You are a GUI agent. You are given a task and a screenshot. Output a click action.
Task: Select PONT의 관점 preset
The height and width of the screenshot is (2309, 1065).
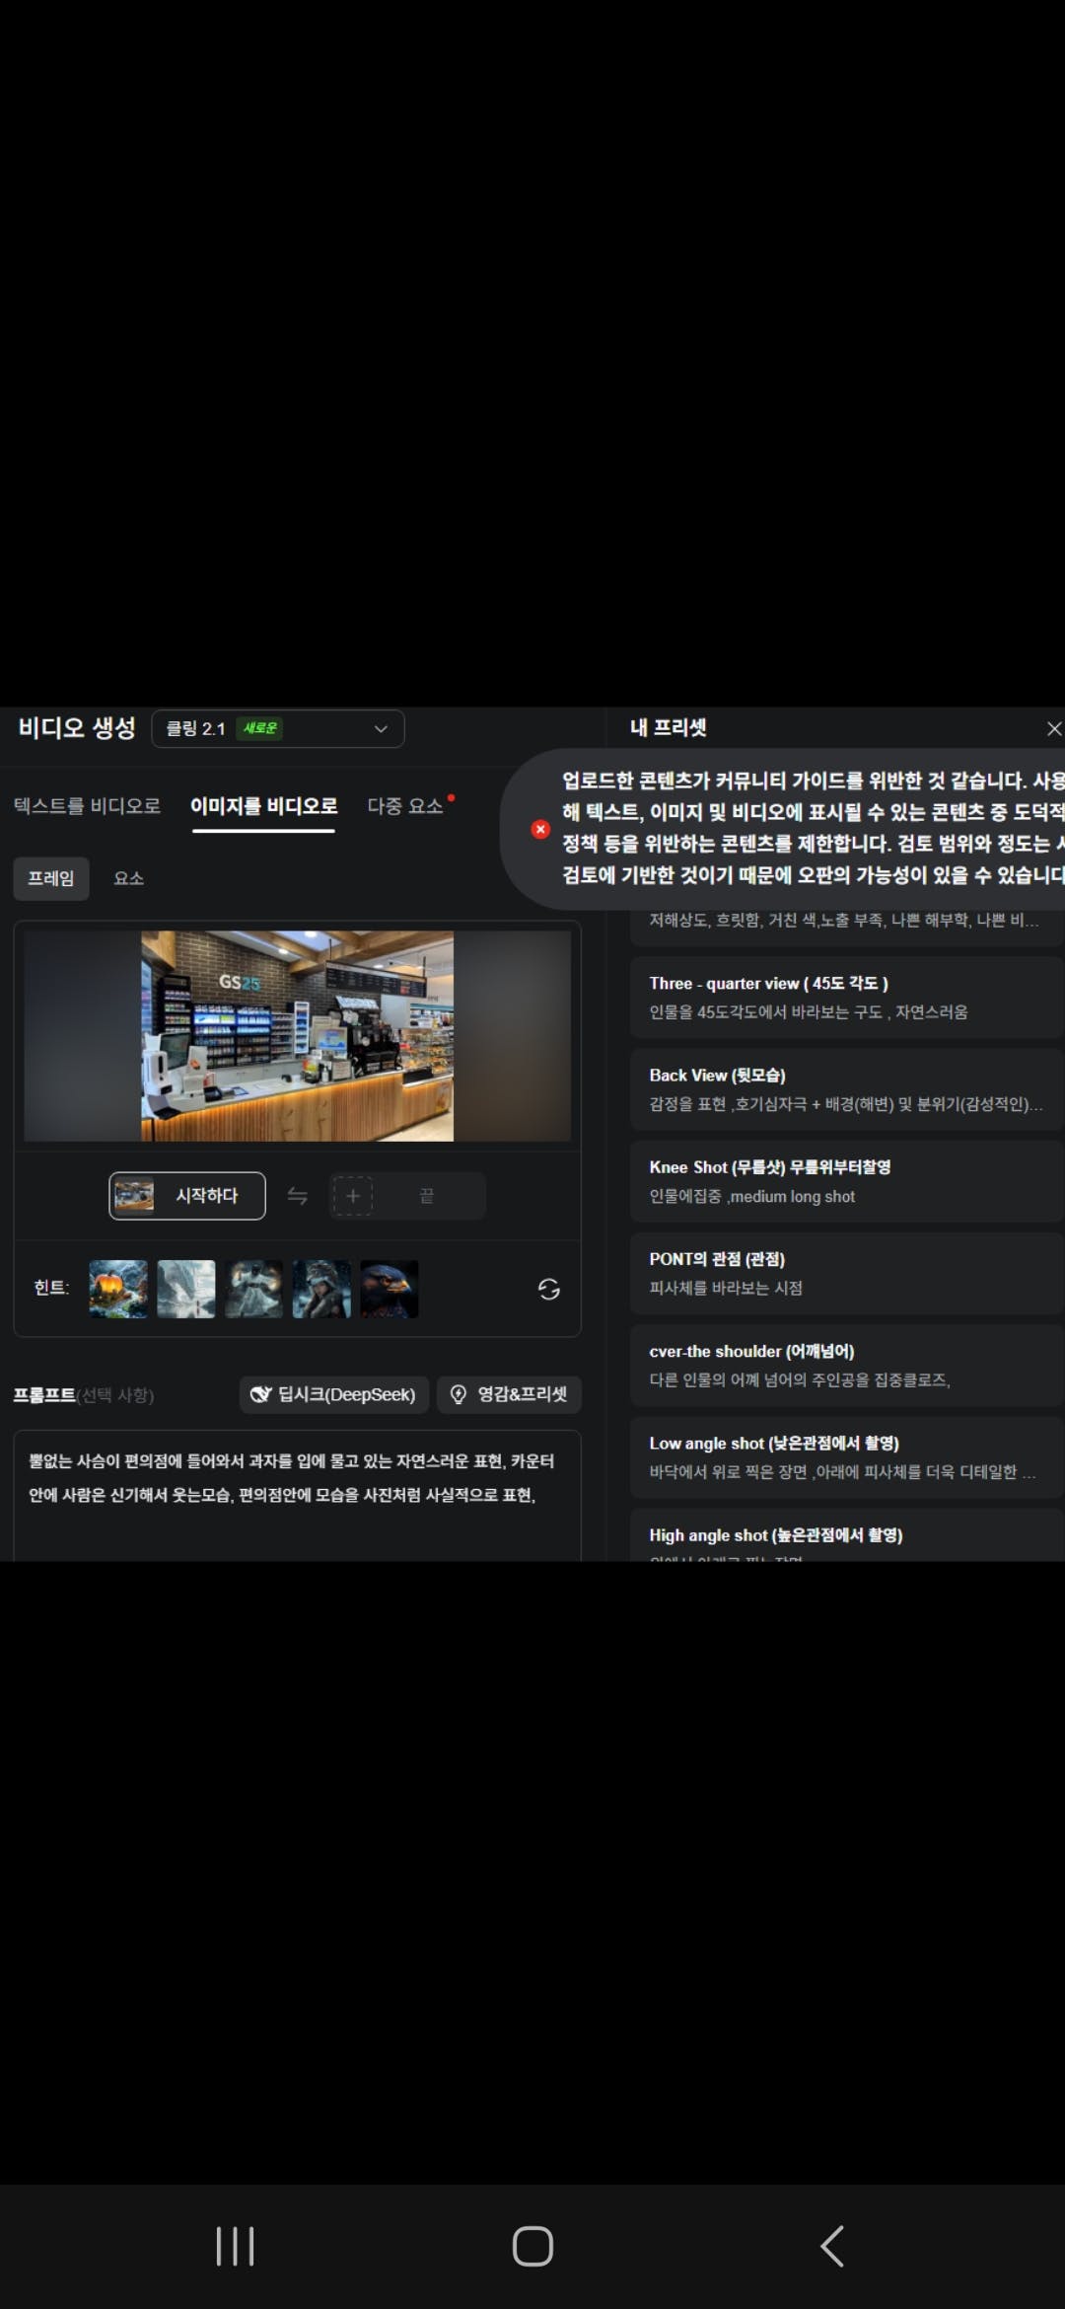point(846,1273)
